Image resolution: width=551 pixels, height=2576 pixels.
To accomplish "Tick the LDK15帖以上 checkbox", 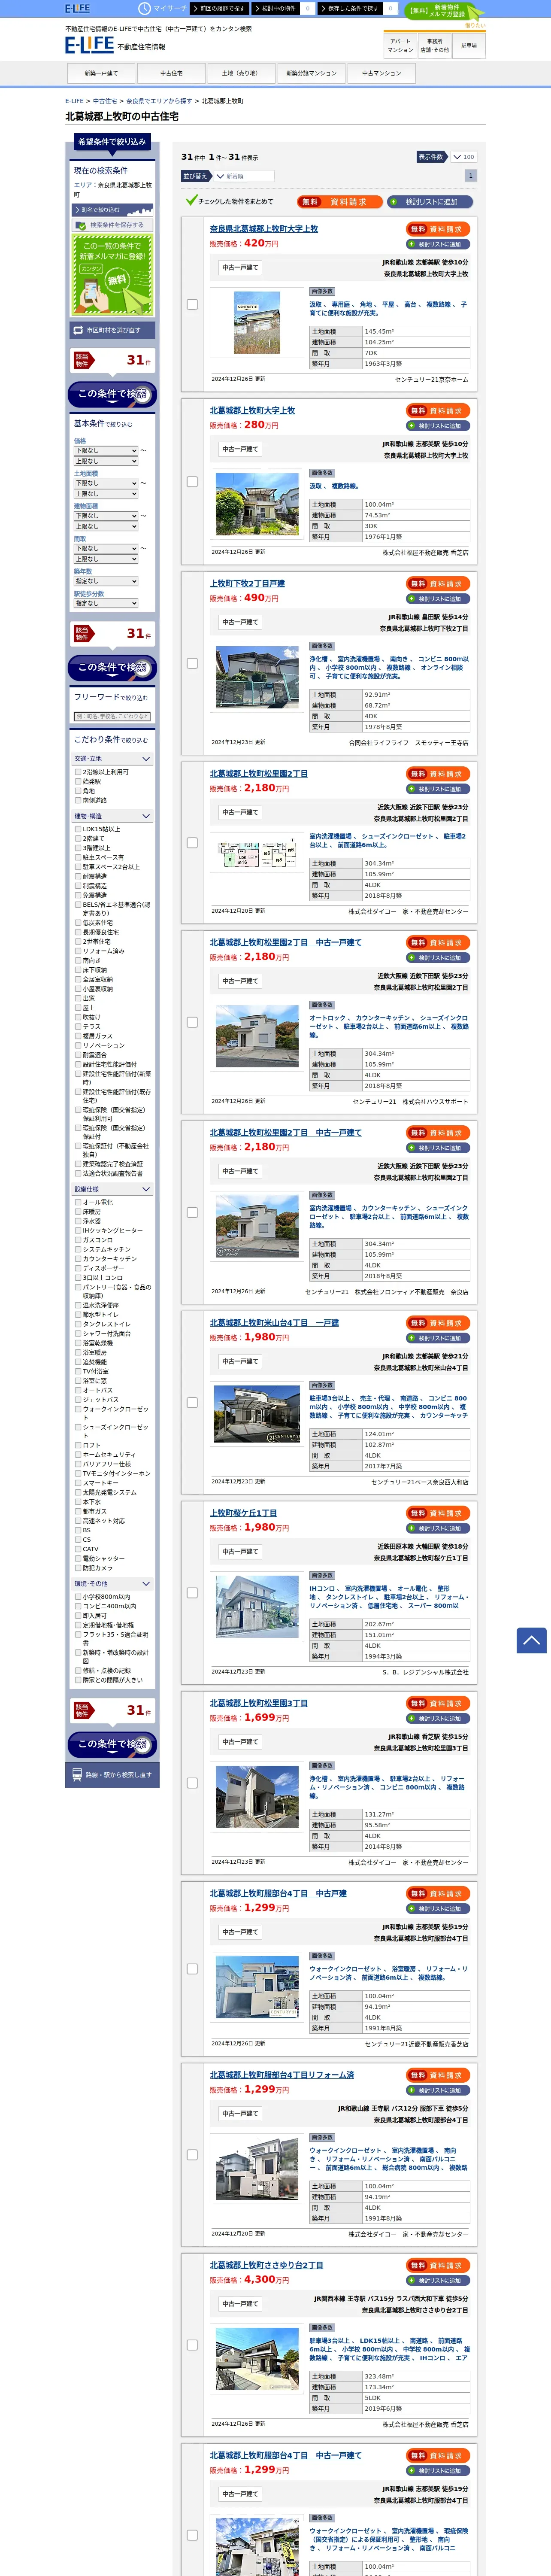I will coord(78,829).
